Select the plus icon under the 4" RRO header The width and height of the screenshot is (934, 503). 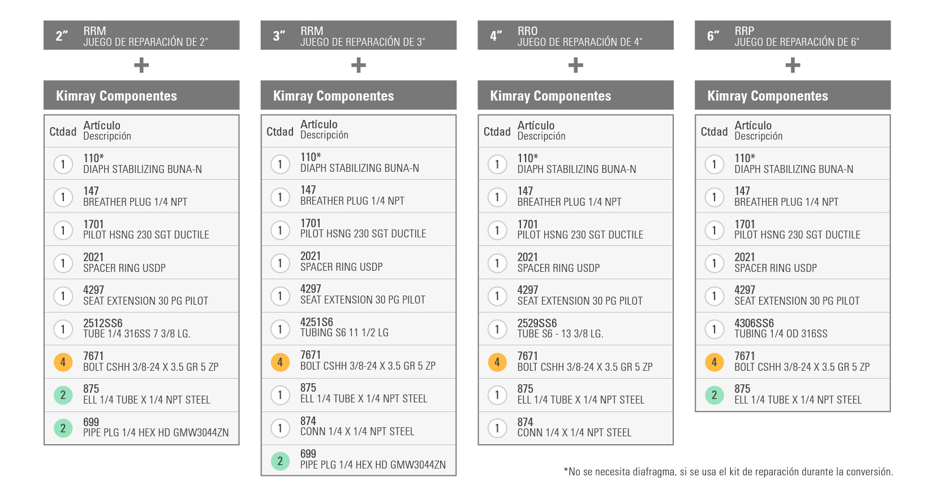[575, 66]
